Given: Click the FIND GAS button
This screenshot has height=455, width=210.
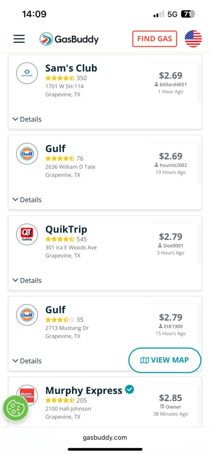Looking at the screenshot, I should pos(155,39).
